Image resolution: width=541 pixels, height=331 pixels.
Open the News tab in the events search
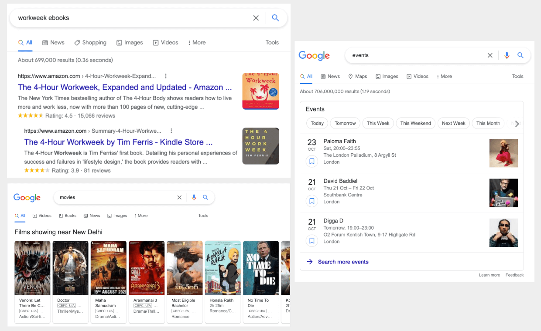pyautogui.click(x=330, y=77)
